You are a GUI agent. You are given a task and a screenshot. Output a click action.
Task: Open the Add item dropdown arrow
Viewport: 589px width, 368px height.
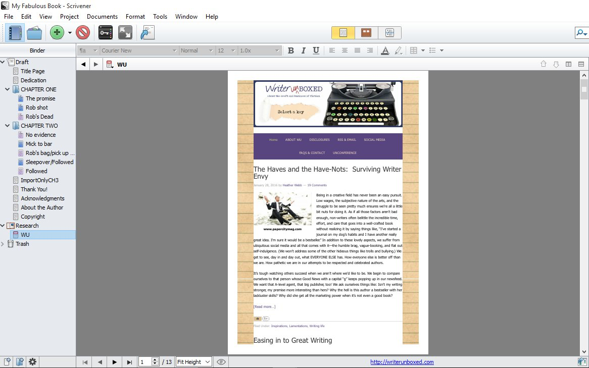(70, 33)
